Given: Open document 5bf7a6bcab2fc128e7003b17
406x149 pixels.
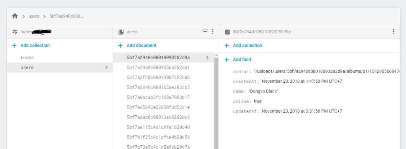Looking at the screenshot, I should click(x=158, y=98).
